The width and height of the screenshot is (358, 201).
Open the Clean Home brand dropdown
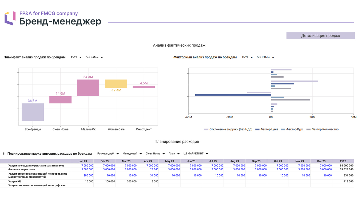coord(155,154)
